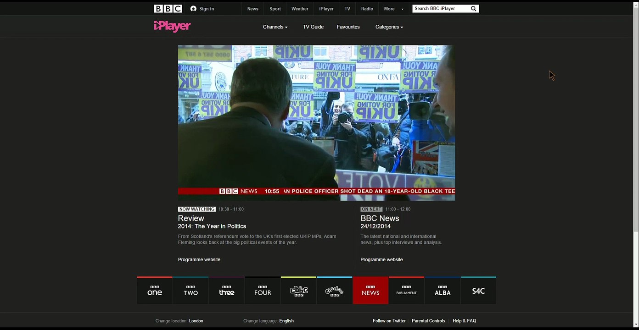The width and height of the screenshot is (639, 330).
Task: Open the pink iPlayer logo home
Action: click(x=172, y=27)
